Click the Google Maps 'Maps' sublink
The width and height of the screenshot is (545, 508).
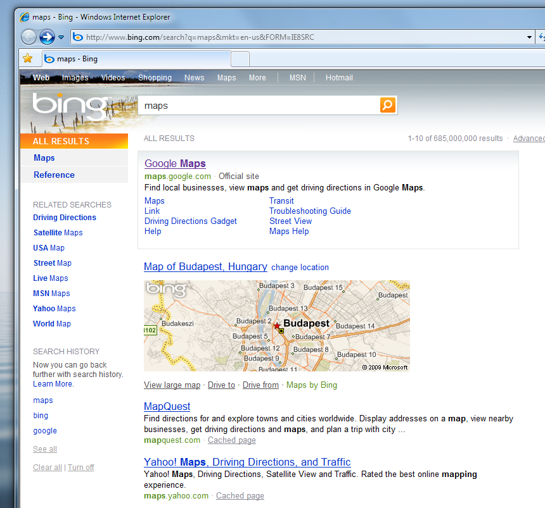click(x=155, y=201)
